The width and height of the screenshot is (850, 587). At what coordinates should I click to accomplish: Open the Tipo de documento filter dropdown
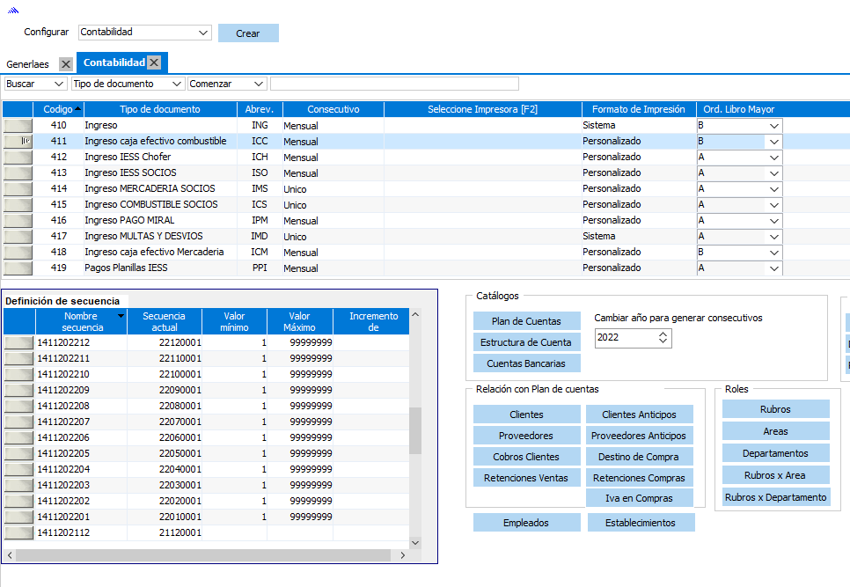176,84
